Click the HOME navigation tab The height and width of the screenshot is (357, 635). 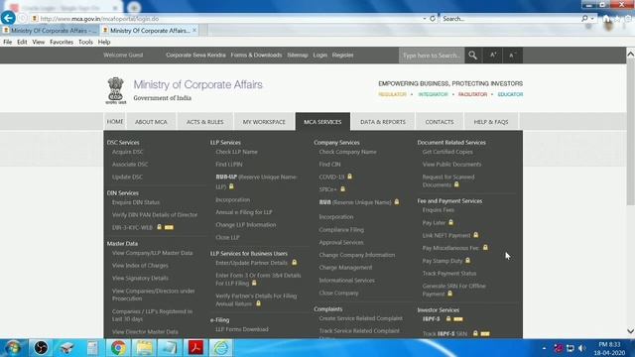(115, 122)
